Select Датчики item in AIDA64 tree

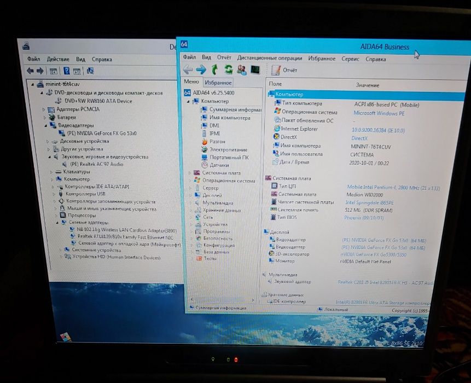[216, 165]
